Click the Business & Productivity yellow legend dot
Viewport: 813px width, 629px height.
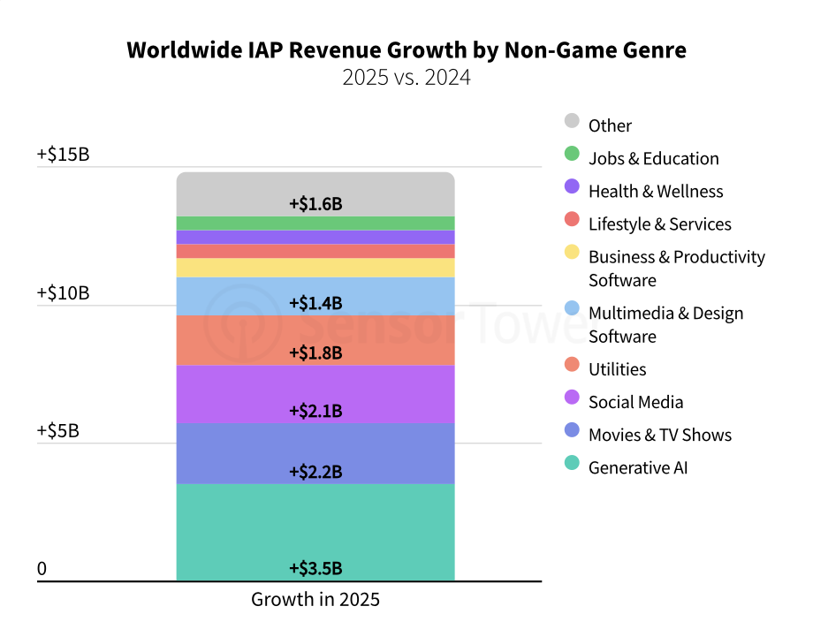pos(572,252)
